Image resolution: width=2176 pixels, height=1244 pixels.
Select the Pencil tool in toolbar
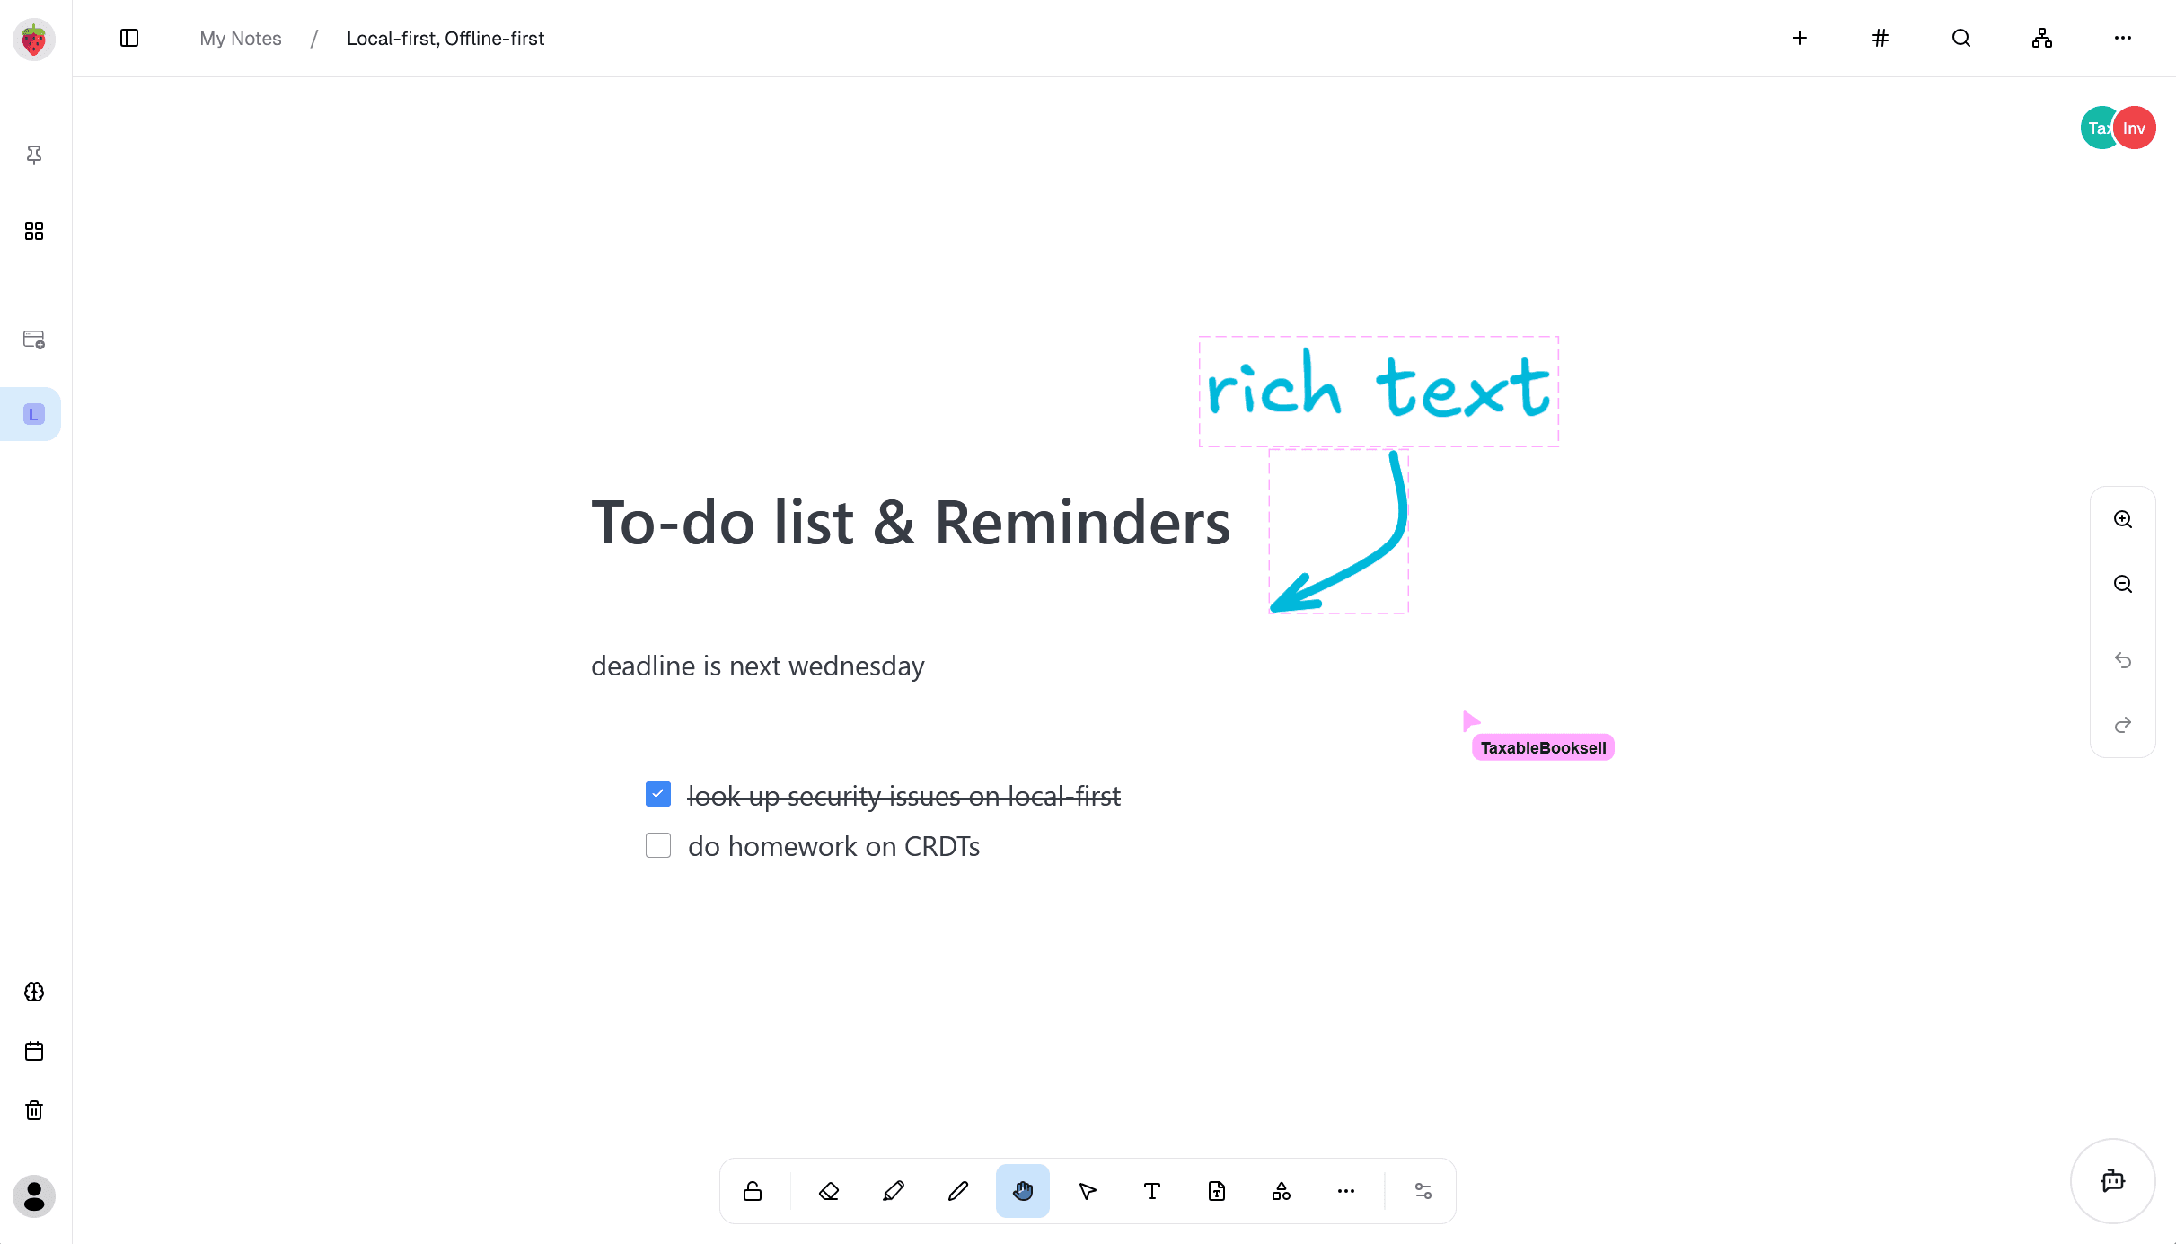pos(957,1191)
